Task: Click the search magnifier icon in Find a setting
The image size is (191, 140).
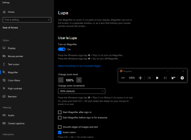Action: point(49,20)
